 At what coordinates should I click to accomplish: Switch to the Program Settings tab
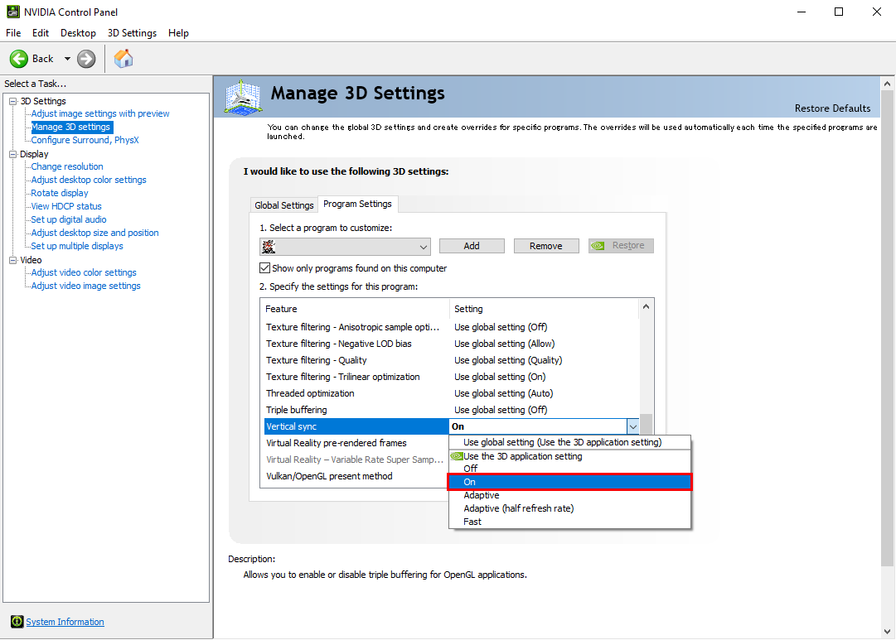358,204
